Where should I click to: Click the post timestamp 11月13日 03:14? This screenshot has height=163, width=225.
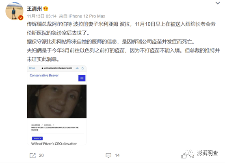coord(41,16)
